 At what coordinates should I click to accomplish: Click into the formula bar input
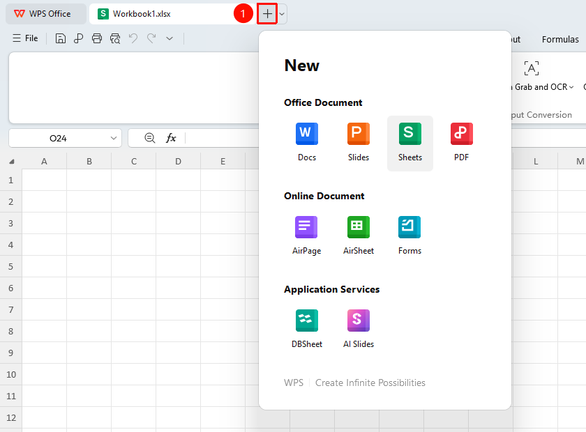click(x=223, y=138)
